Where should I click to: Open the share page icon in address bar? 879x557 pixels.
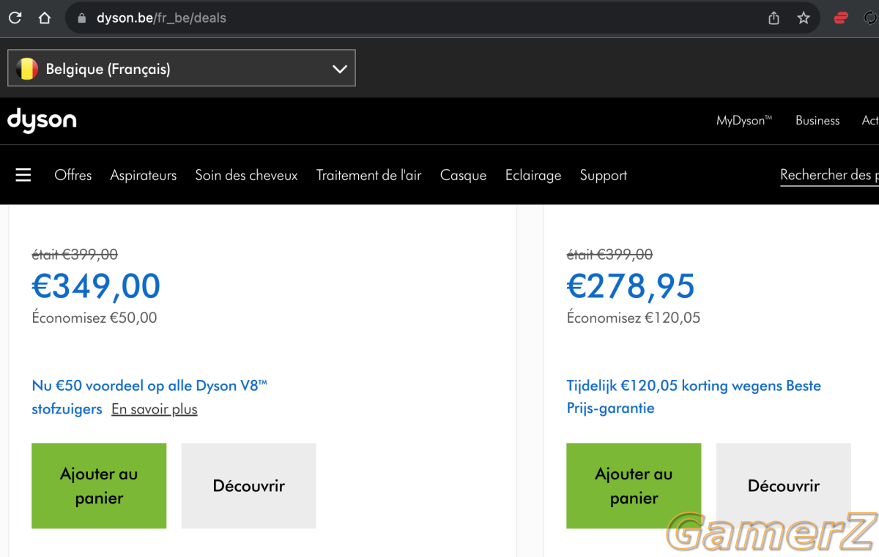click(774, 18)
